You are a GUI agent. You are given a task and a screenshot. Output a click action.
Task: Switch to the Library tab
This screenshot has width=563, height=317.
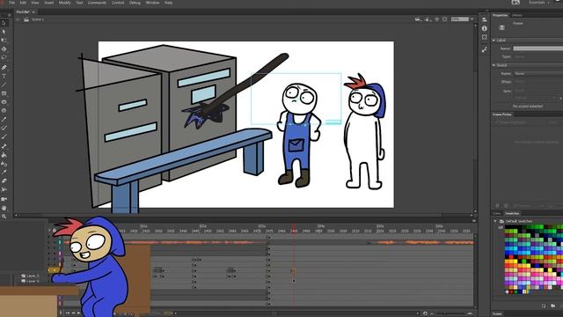point(516,15)
